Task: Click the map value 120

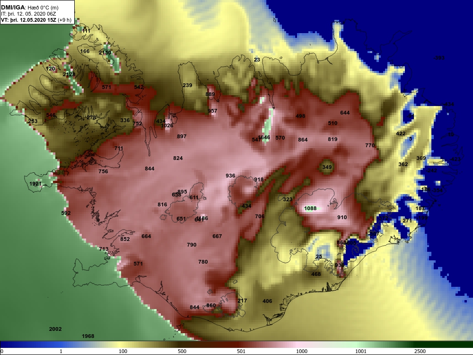Action: pos(51,69)
